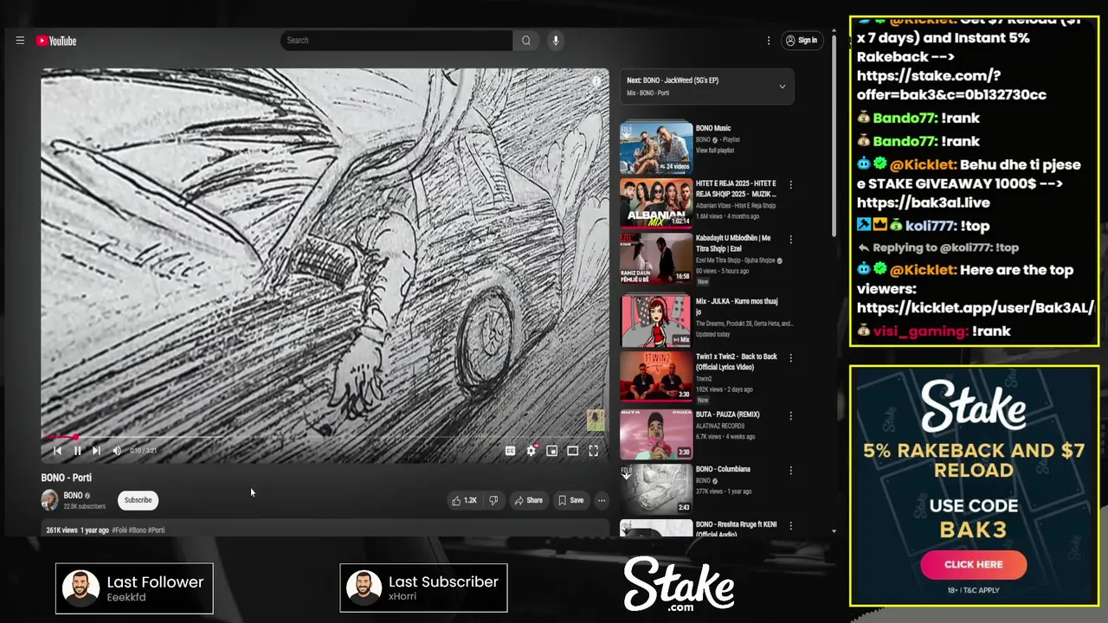Click koli777 username in chat

tap(929, 226)
